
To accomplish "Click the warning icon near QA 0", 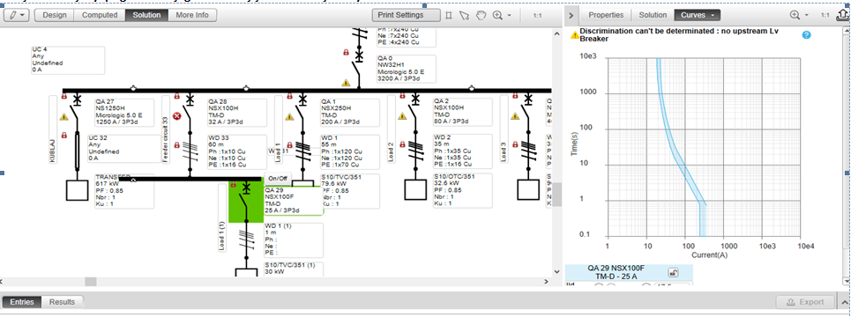I will tap(346, 83).
